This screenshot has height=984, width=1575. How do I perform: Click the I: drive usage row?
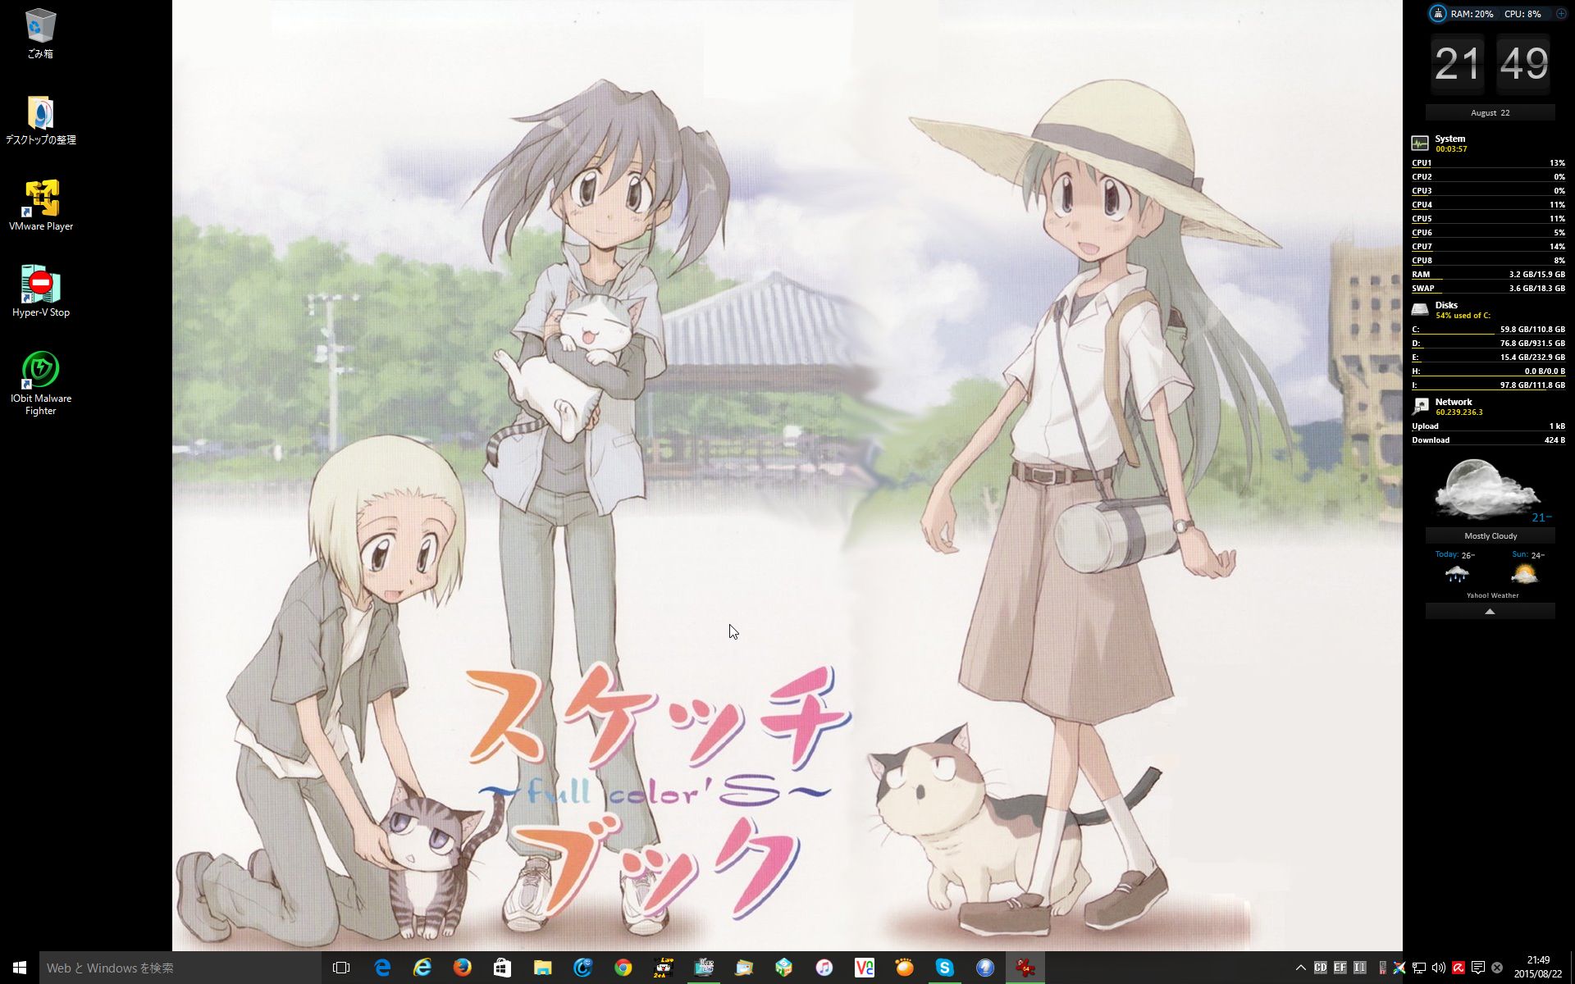click(x=1488, y=385)
